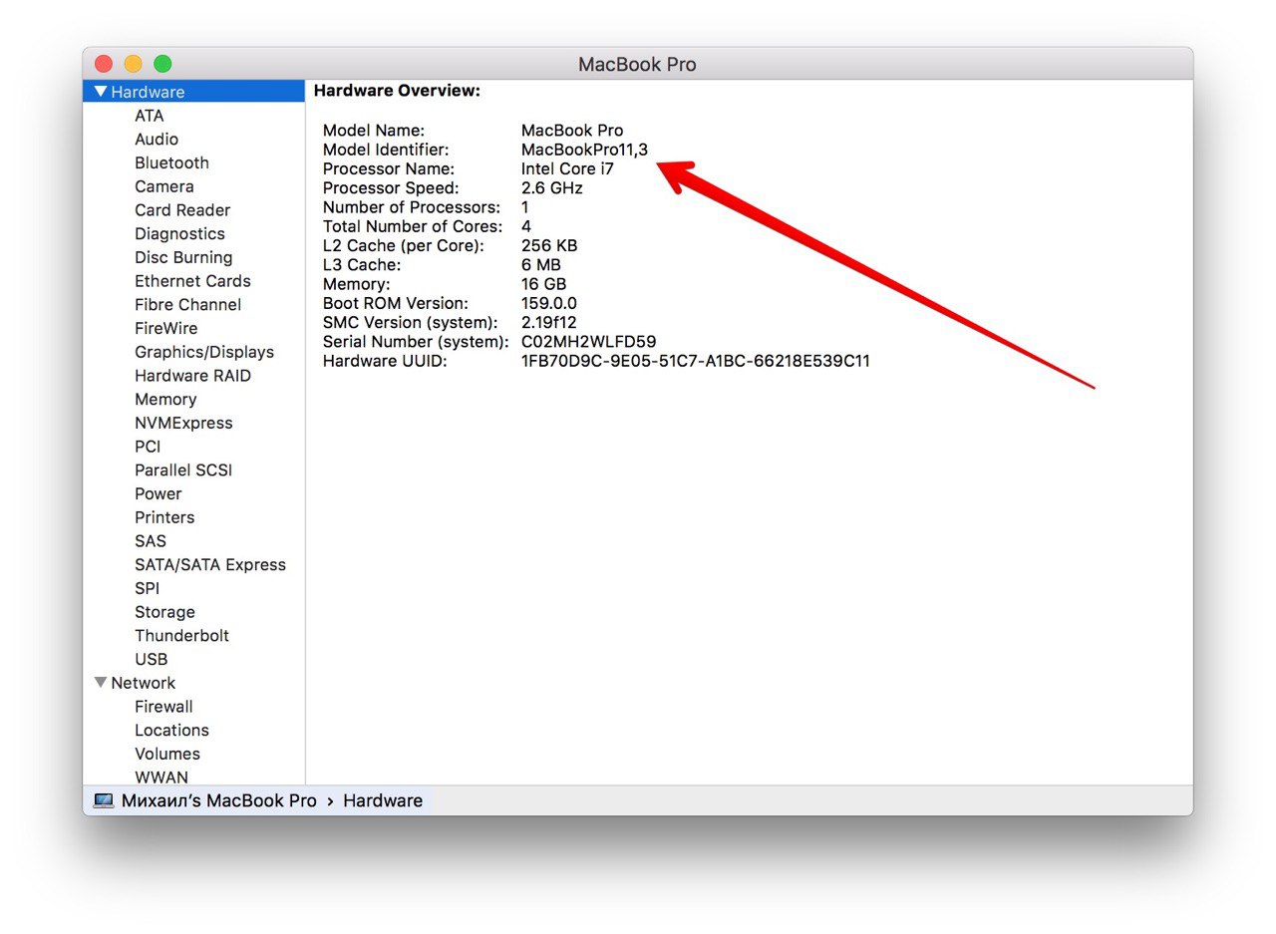Open the Memory sidebar item
Viewport: 1276px width, 934px height.
(x=165, y=400)
